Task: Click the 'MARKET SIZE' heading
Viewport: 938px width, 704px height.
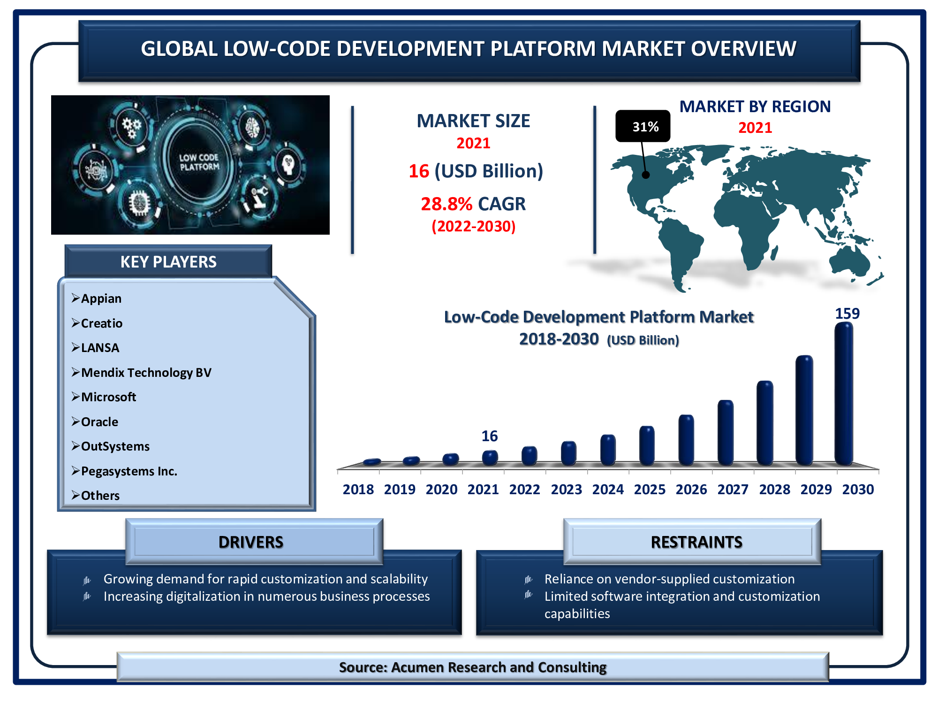Action: (x=473, y=121)
